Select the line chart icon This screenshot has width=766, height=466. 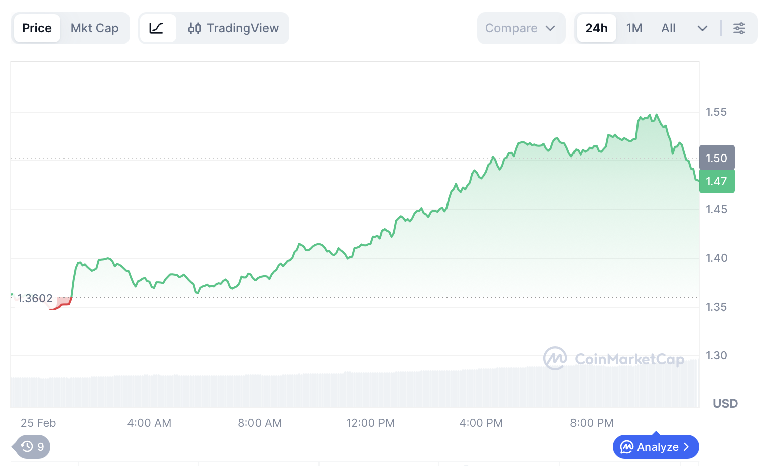point(157,28)
